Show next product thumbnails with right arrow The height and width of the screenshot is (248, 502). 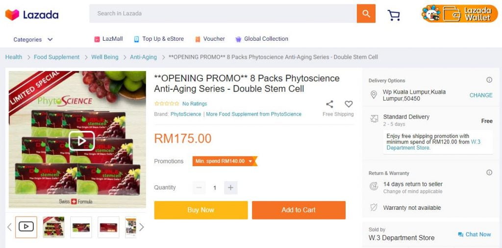(x=142, y=227)
